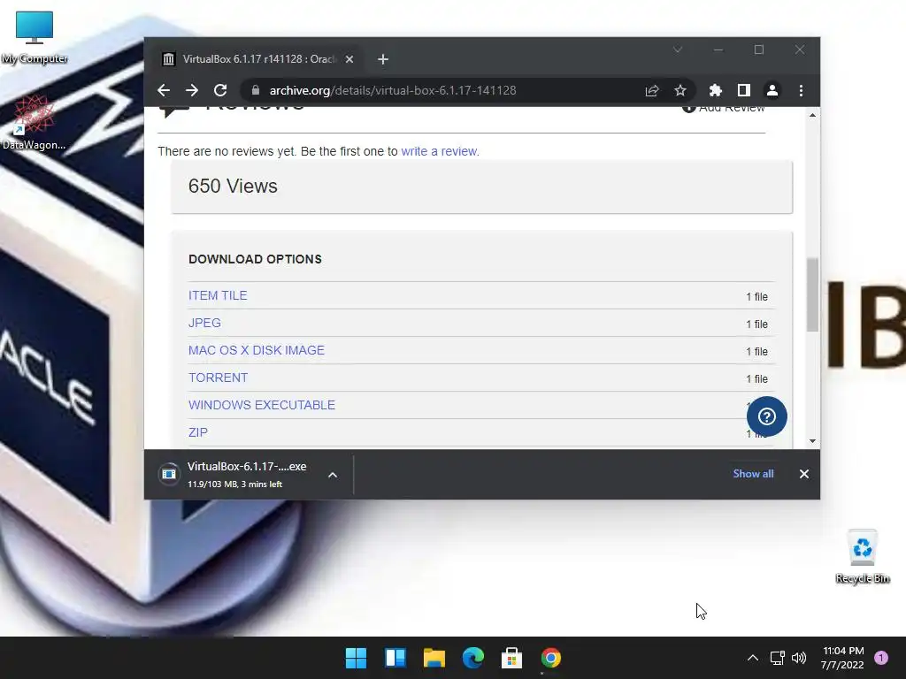Image resolution: width=906 pixels, height=679 pixels.
Task: Click '1 file' count beside JPEG
Action: 756,324
